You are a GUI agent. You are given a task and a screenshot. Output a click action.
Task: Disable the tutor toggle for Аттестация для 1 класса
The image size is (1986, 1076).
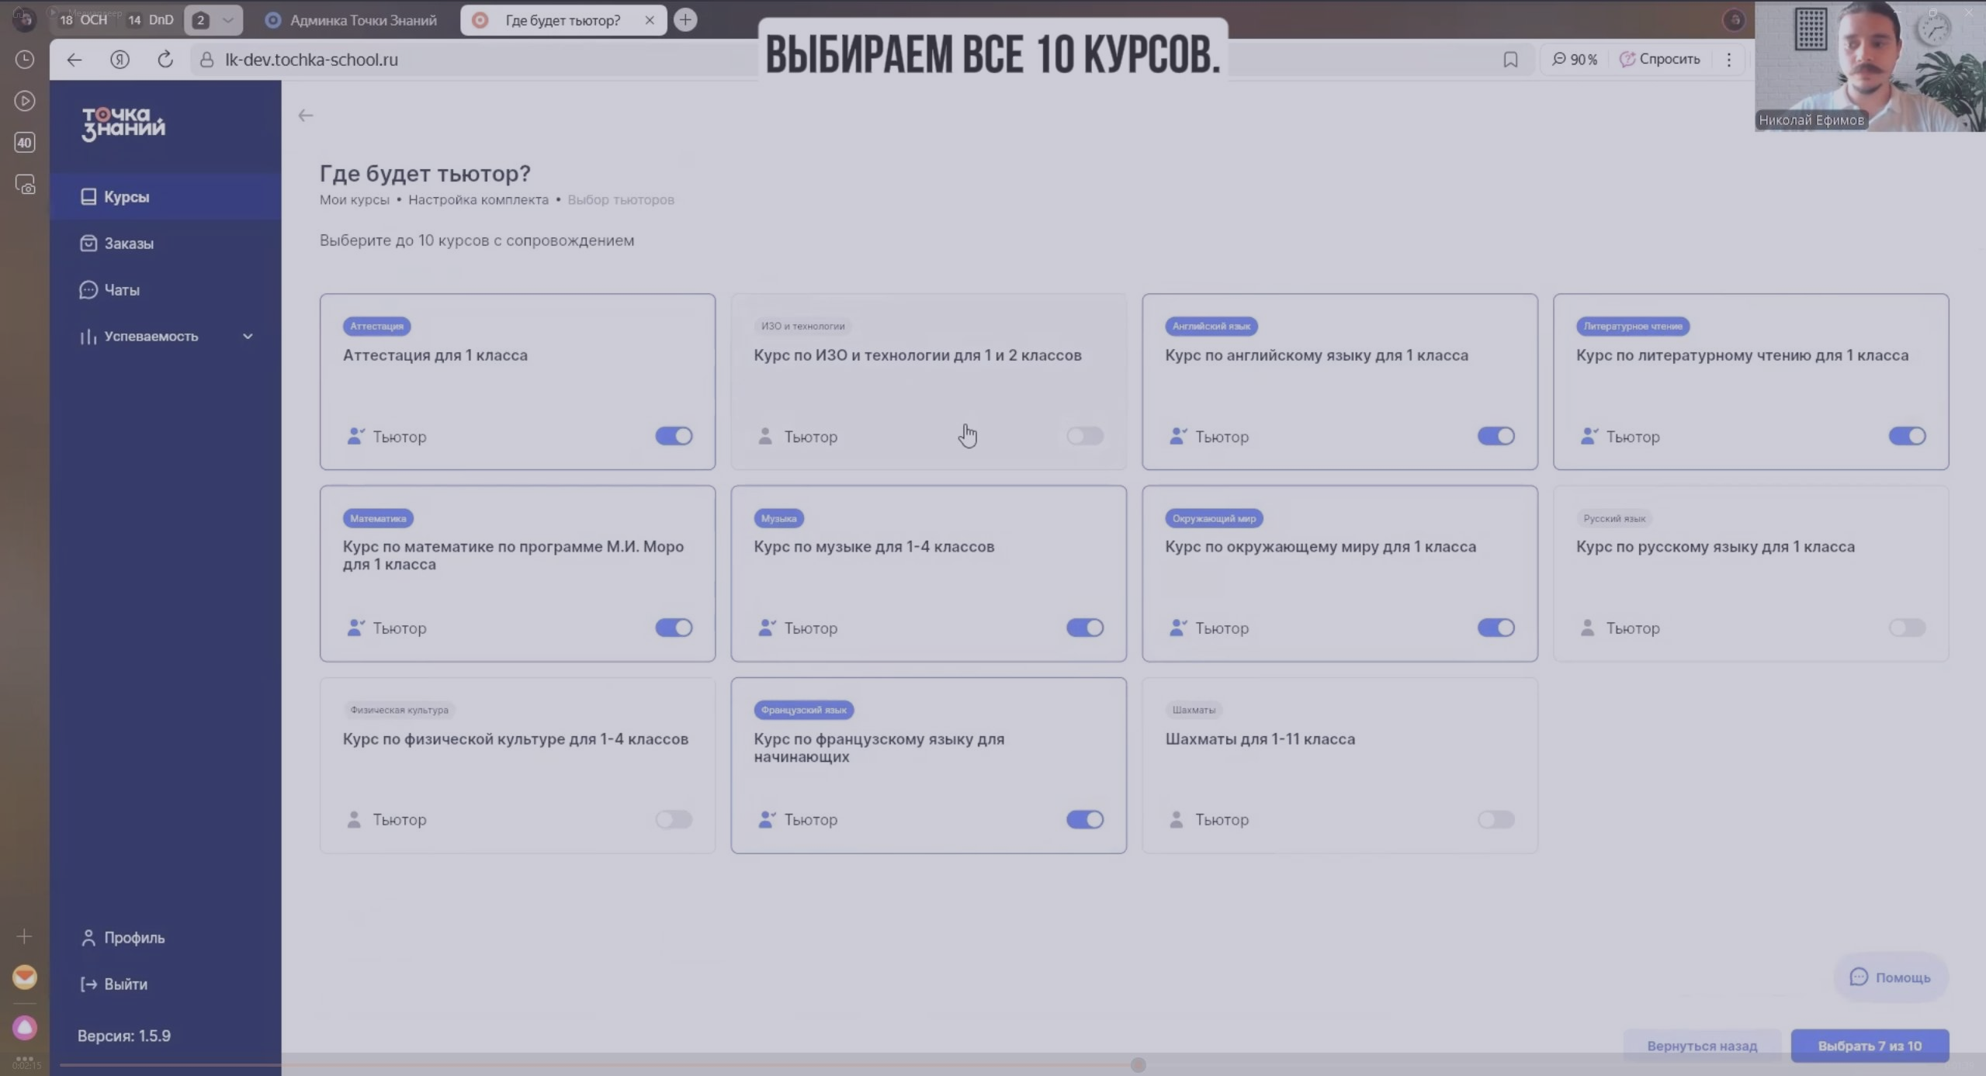[x=674, y=436]
